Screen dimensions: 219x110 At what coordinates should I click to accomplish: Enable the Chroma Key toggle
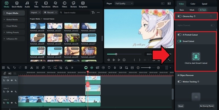[179, 16]
